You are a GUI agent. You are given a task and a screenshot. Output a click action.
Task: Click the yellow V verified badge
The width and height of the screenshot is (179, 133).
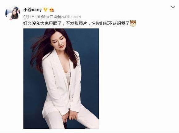click(x=46, y=10)
